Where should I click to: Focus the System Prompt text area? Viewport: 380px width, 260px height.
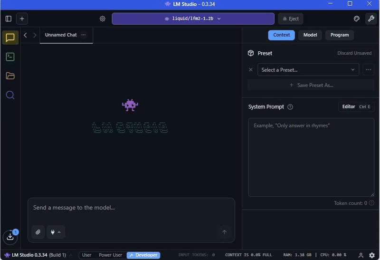[x=311, y=157]
